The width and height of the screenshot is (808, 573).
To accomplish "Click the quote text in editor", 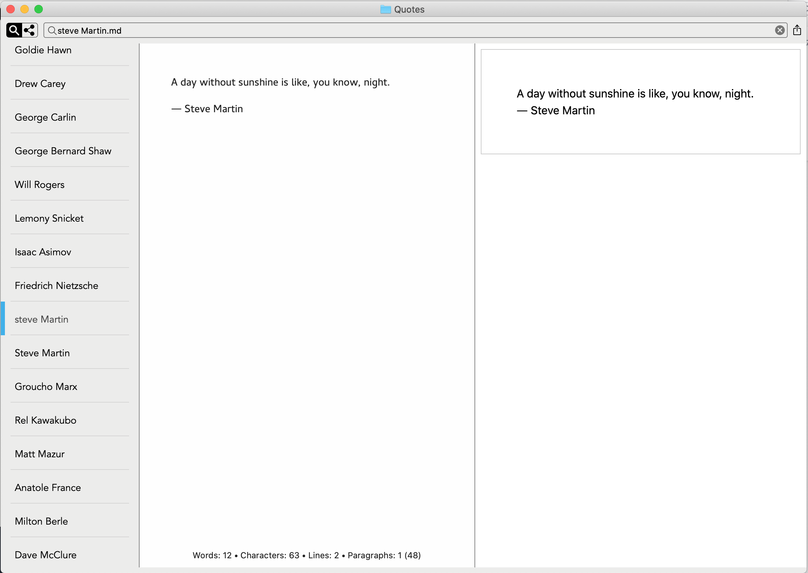I will click(x=280, y=82).
